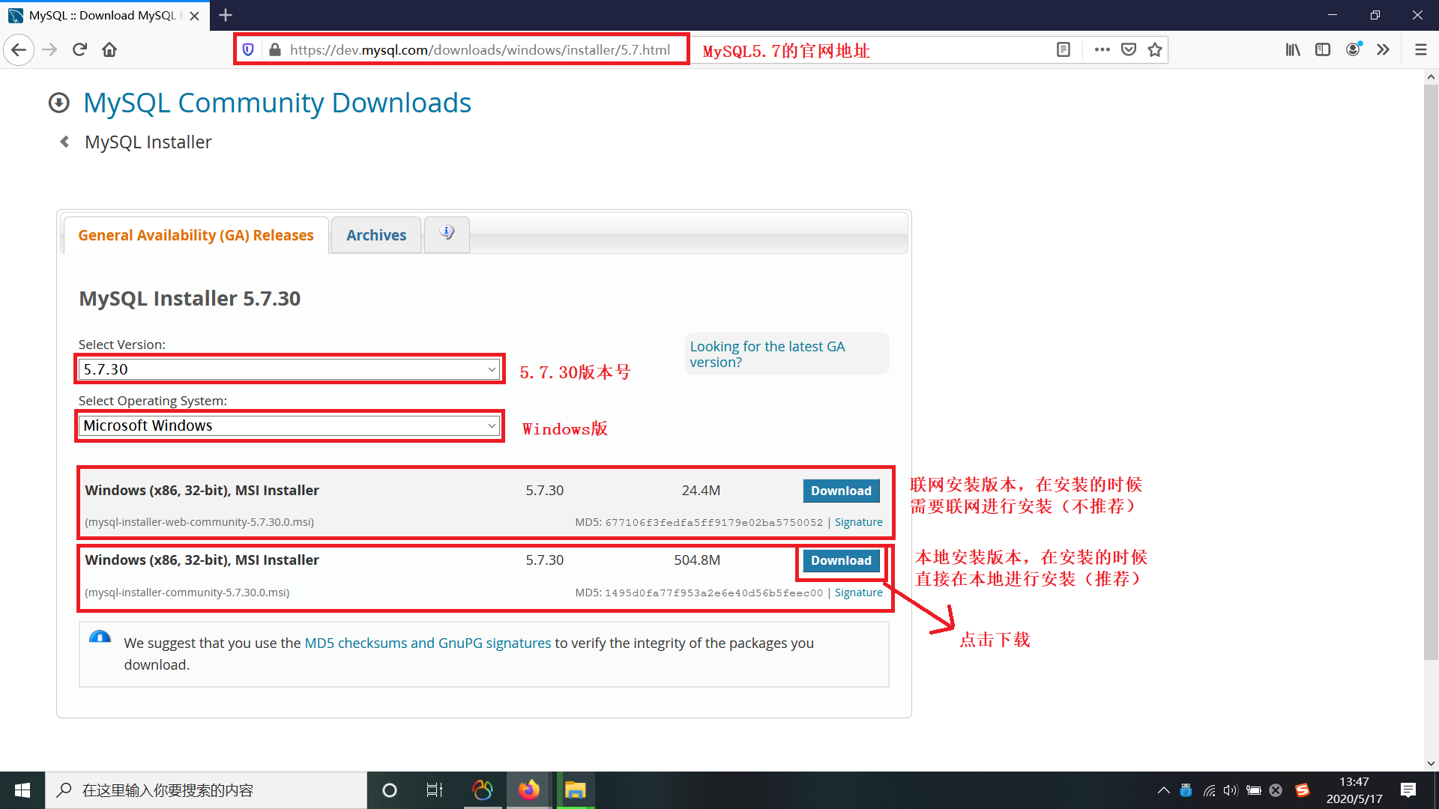Show sidebars icon in toolbar
Image resolution: width=1439 pixels, height=809 pixels.
point(1323,50)
